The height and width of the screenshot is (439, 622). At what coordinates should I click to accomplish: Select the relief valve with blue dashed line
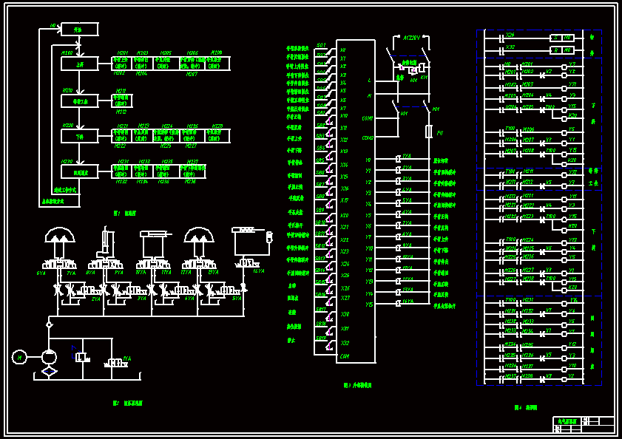coord(81,354)
